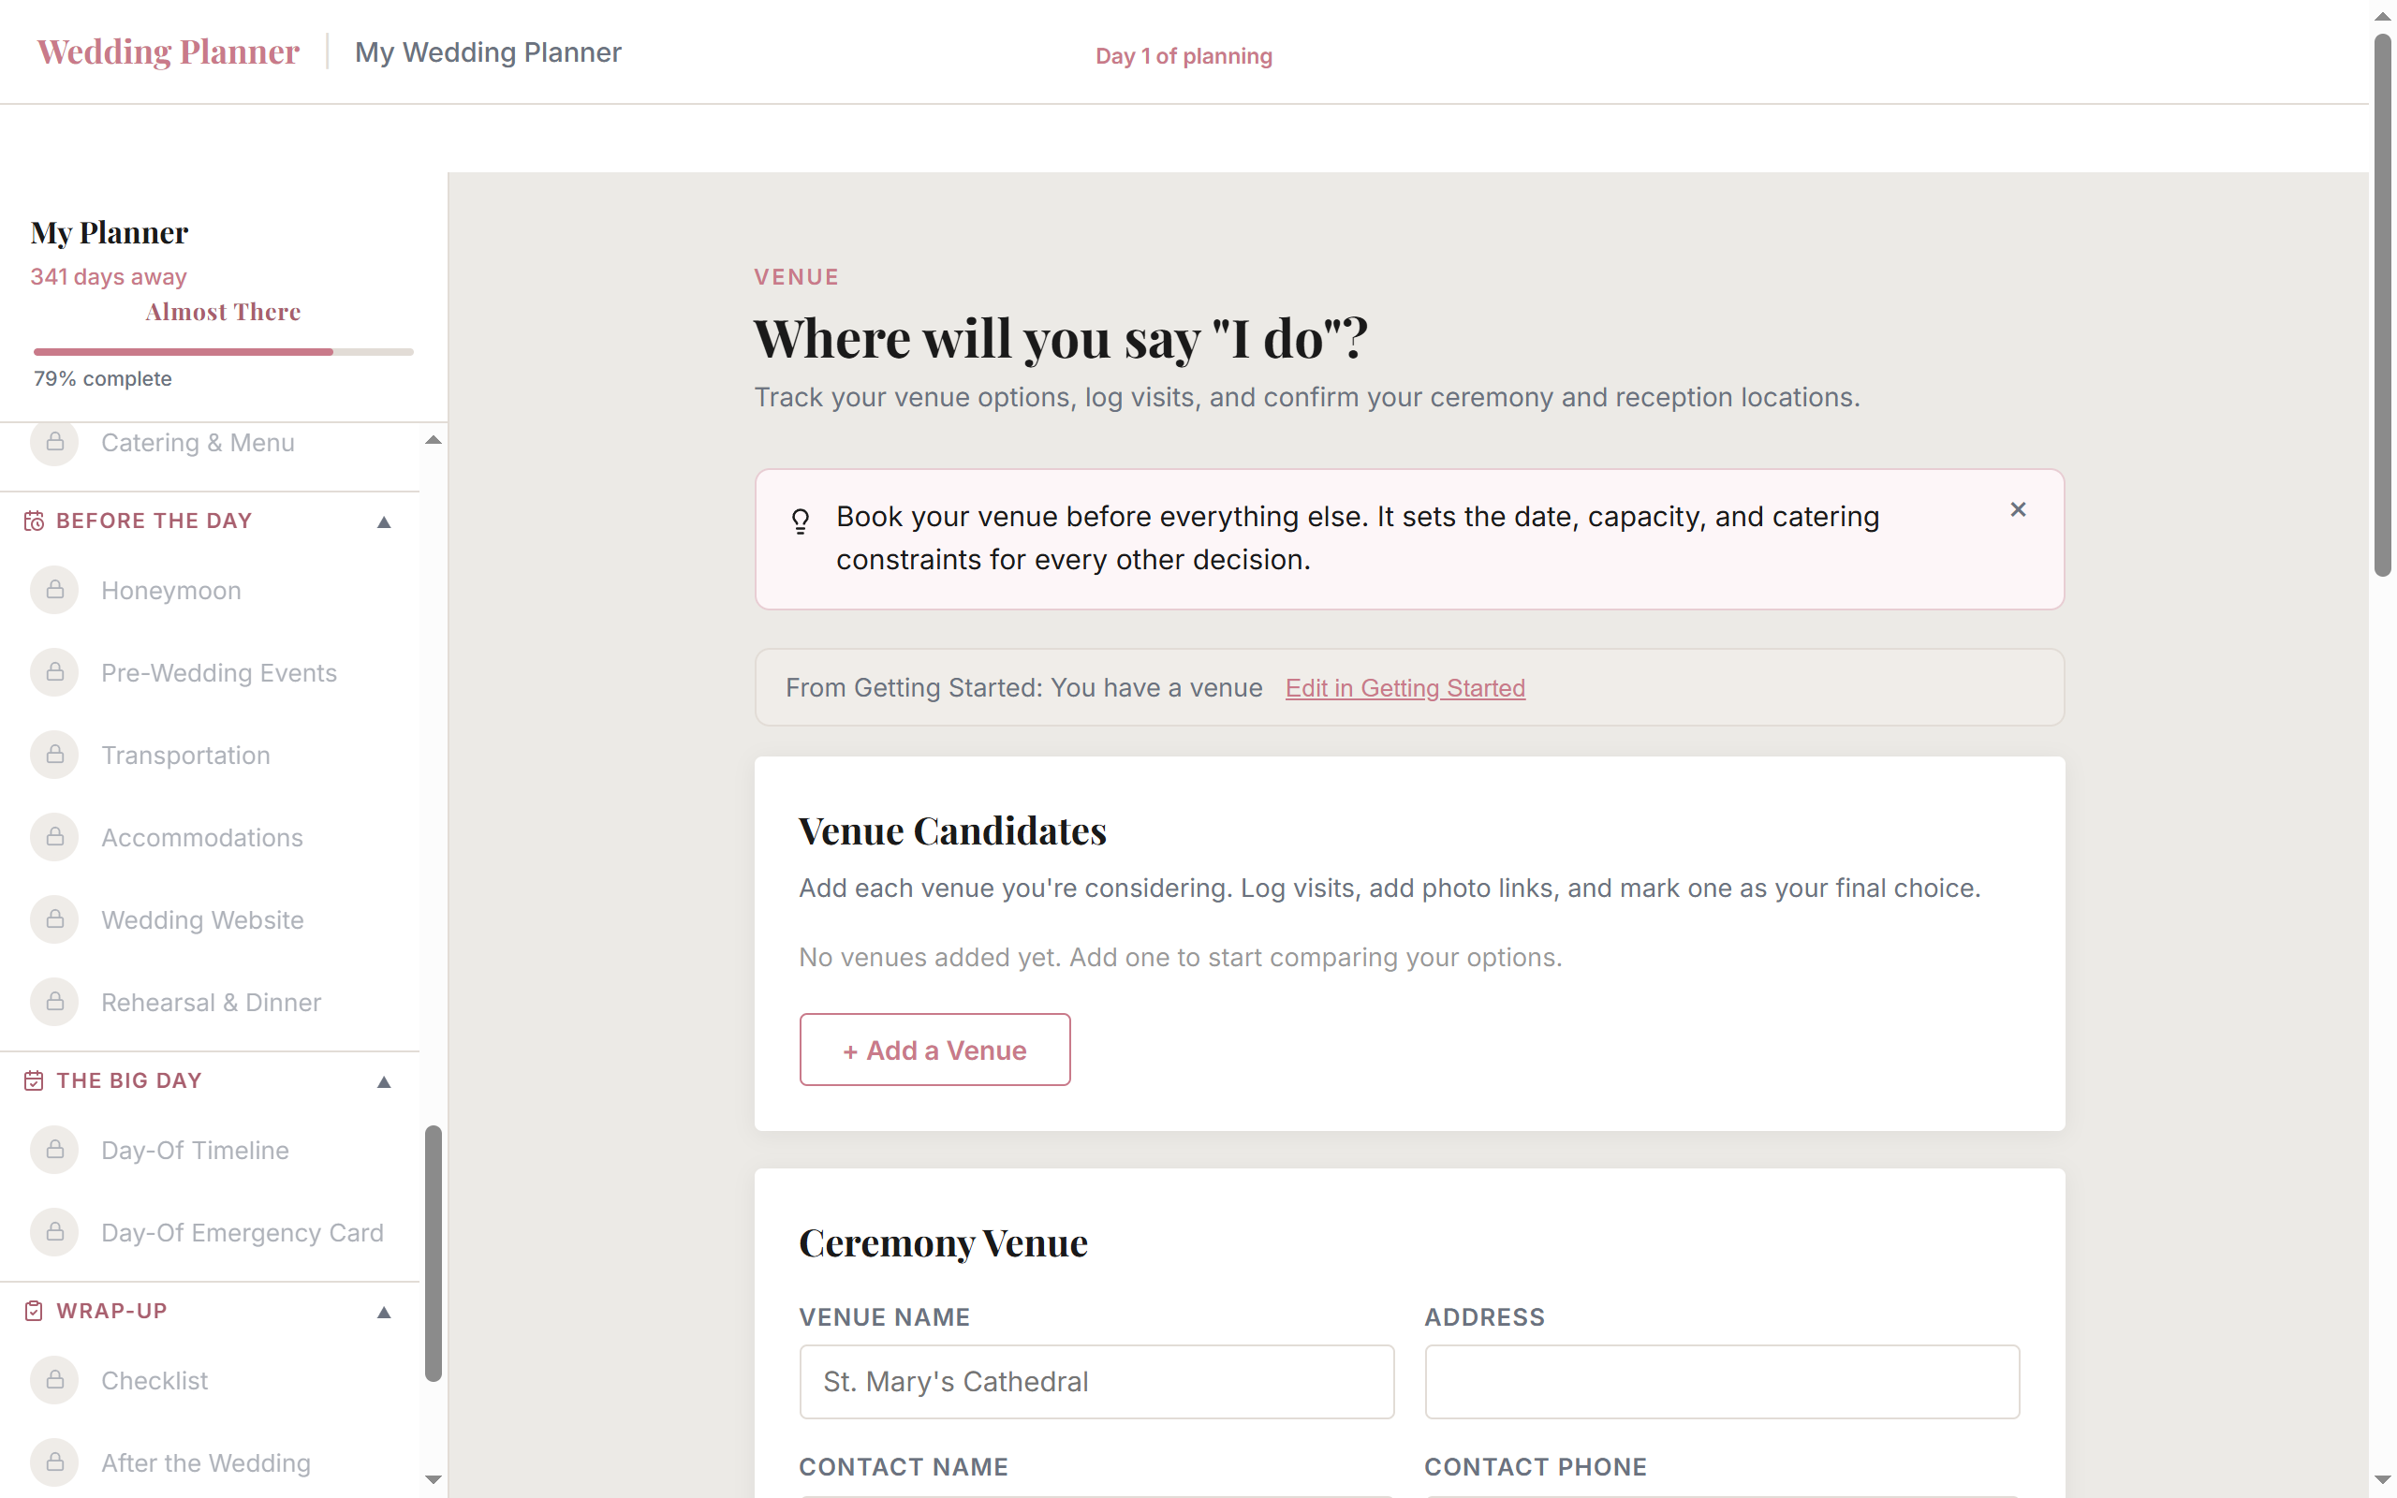2397x1498 pixels.
Task: Click the 341 days away countdown
Action: point(108,276)
